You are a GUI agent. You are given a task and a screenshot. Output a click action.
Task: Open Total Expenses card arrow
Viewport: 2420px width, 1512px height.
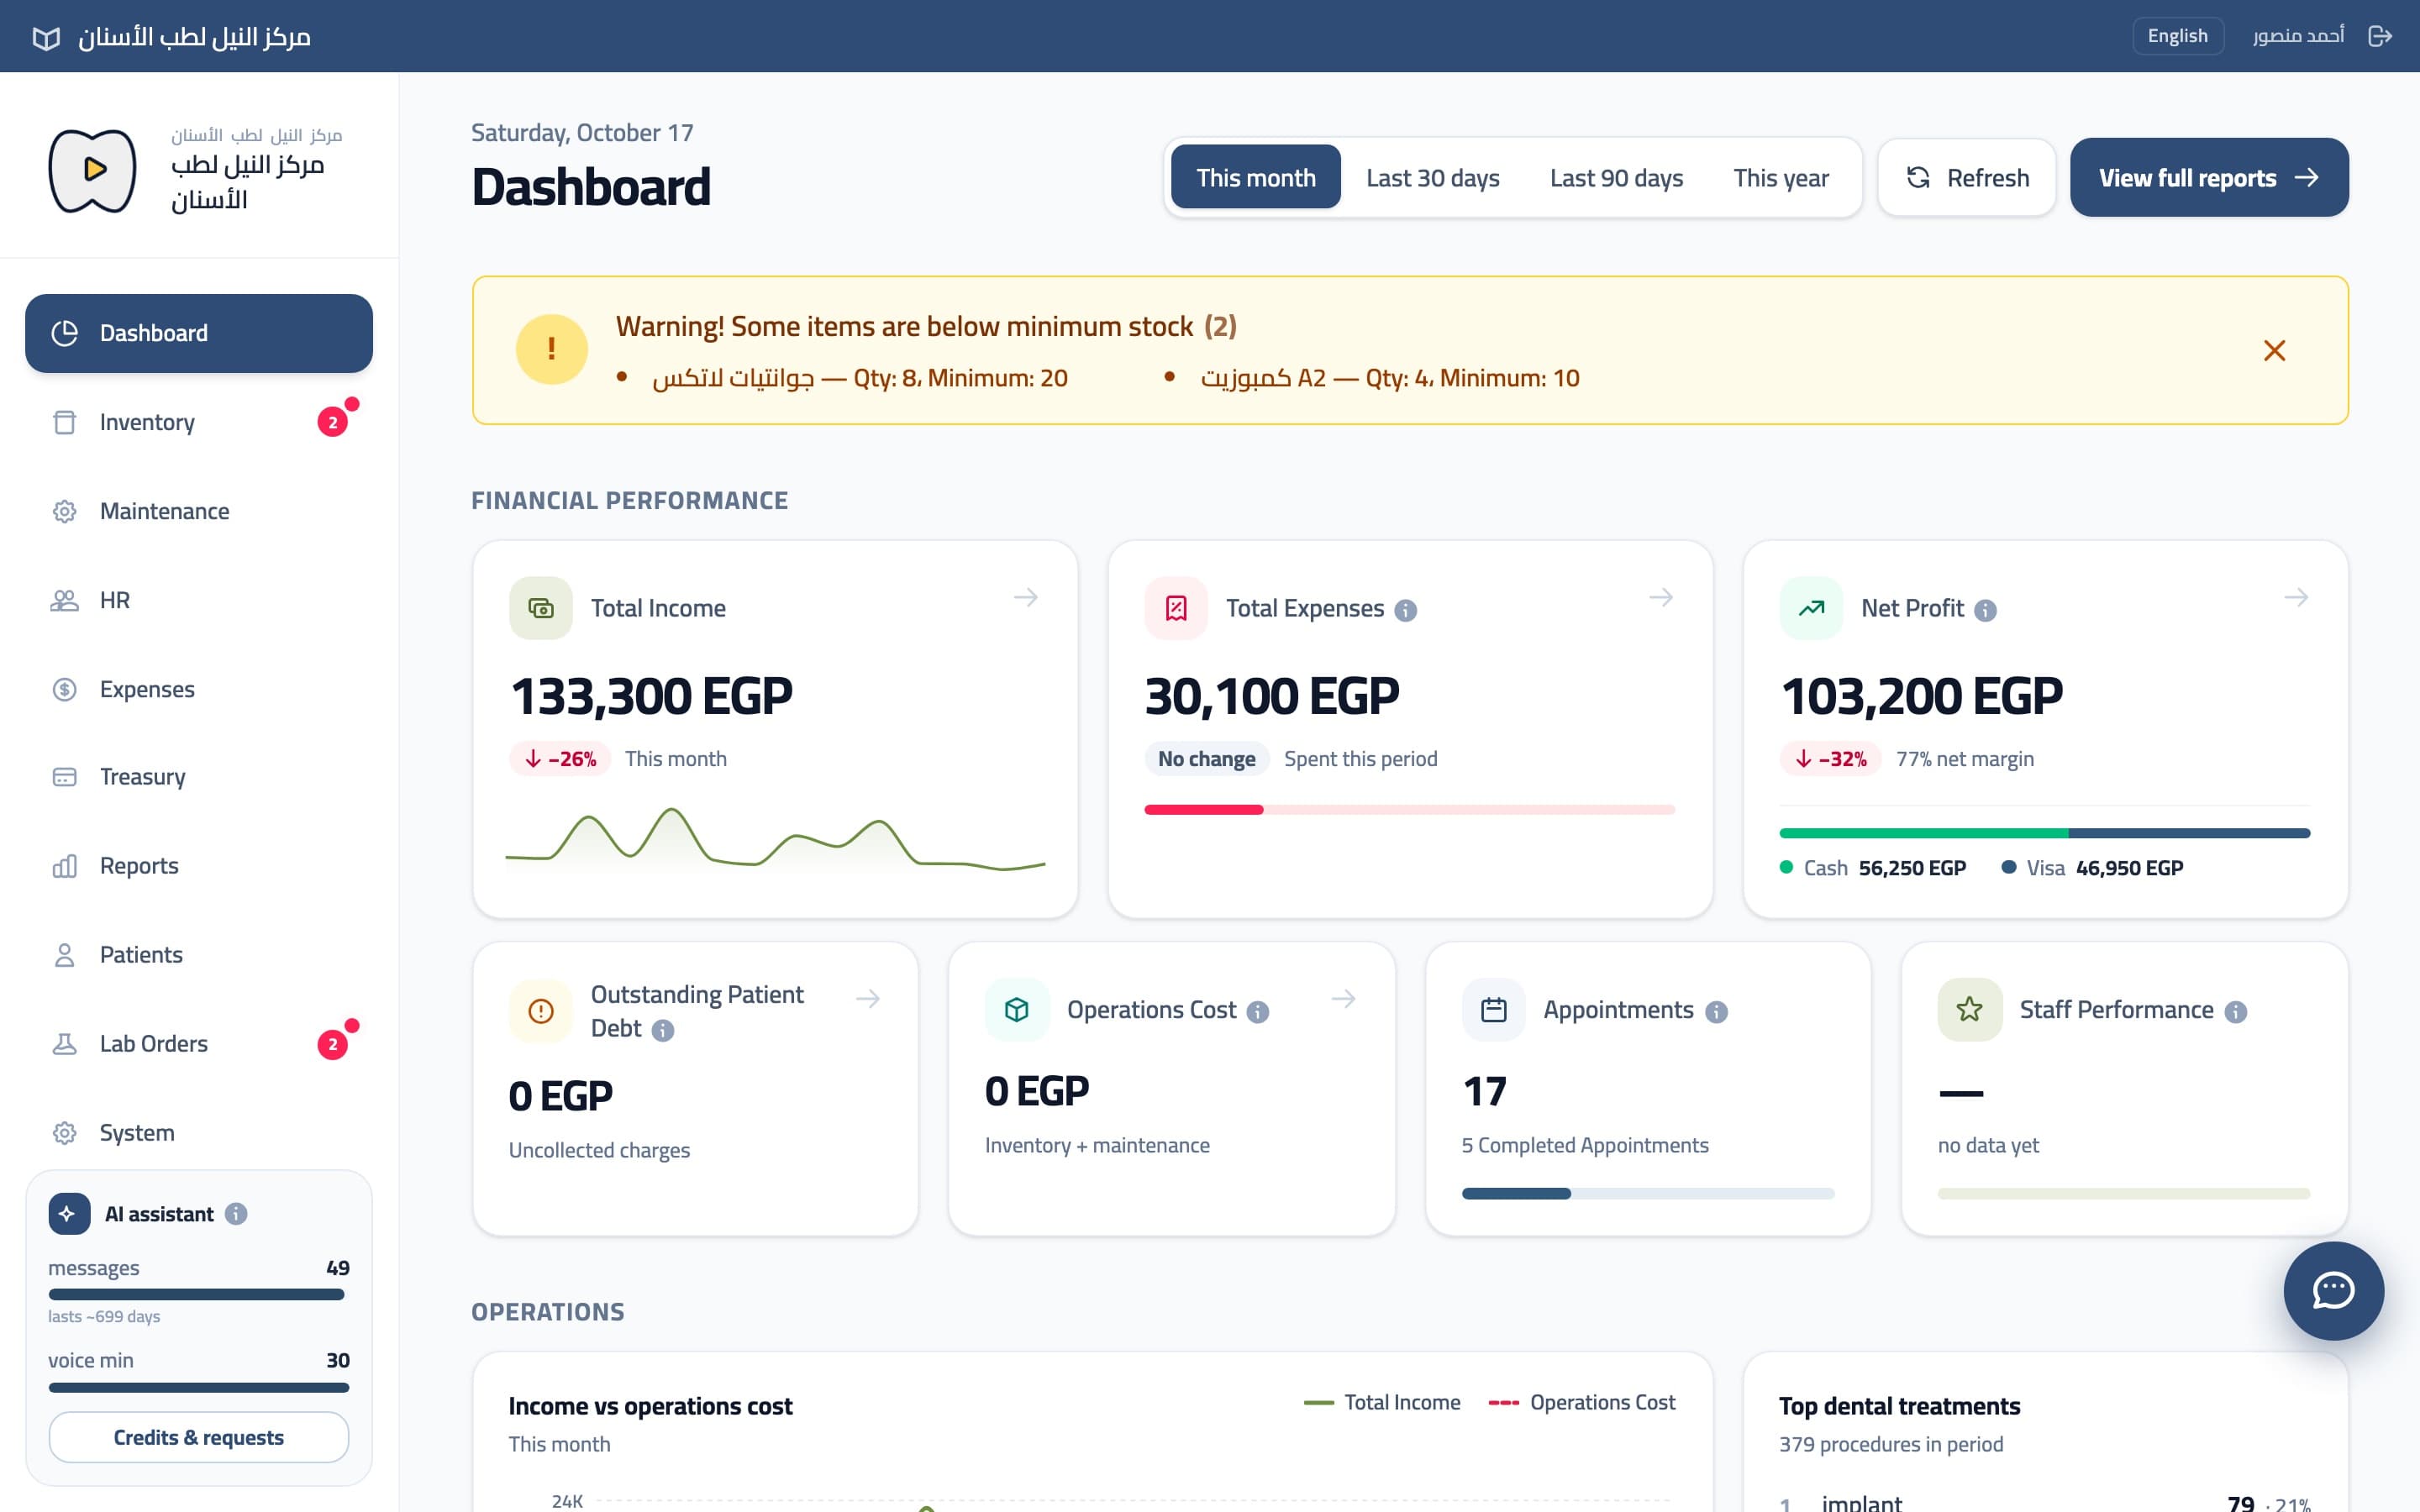pyautogui.click(x=1661, y=597)
